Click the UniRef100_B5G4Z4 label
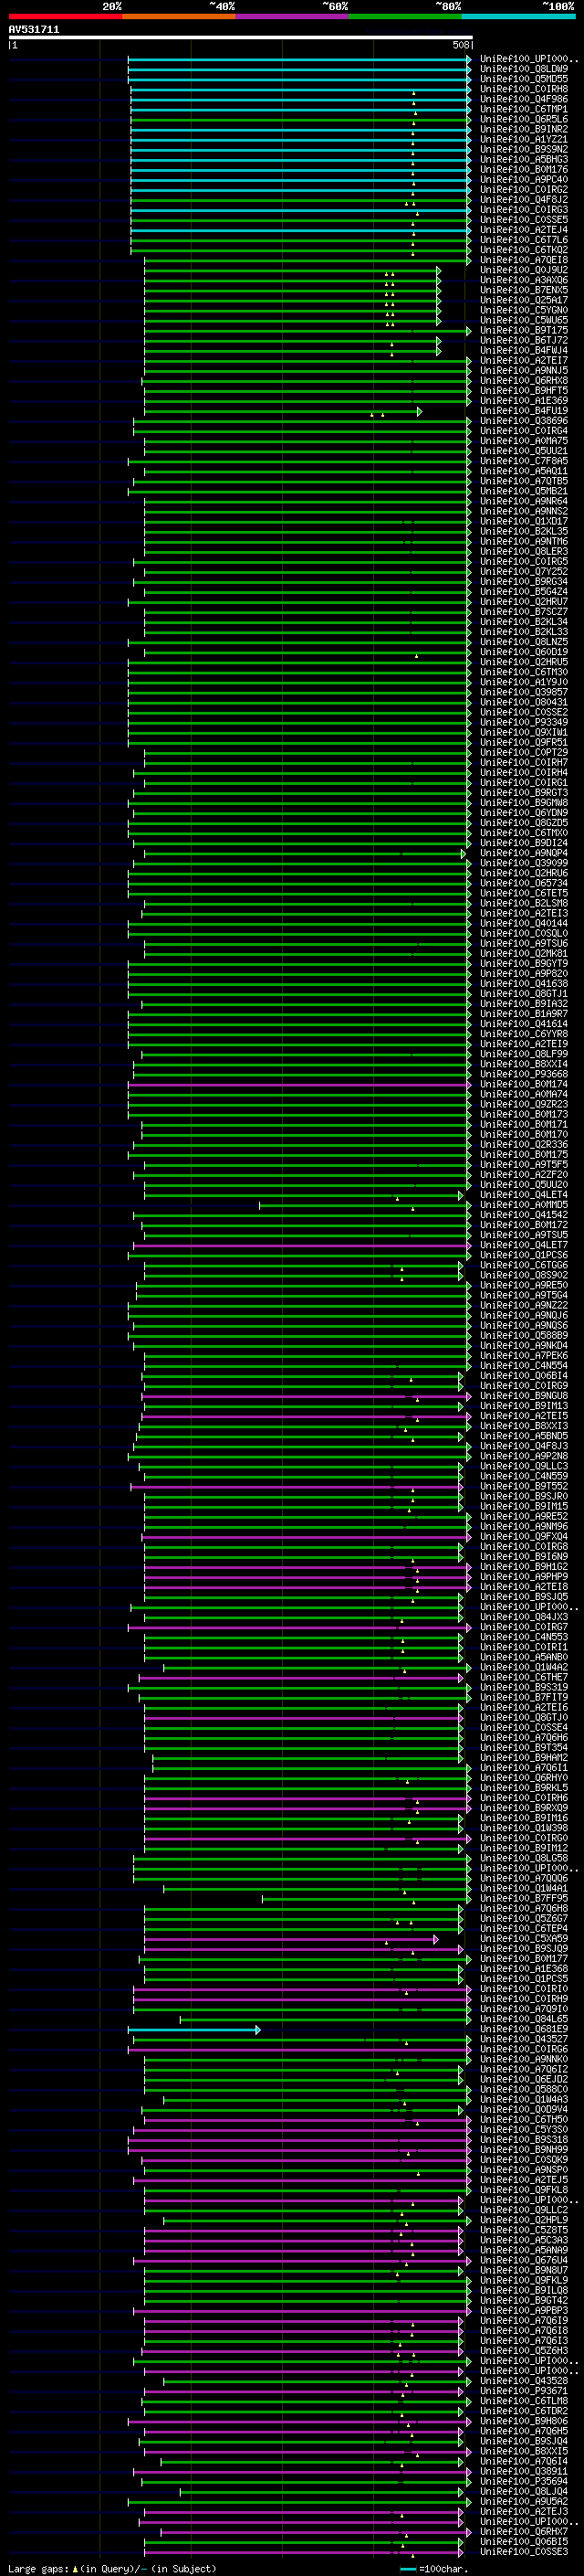The height and width of the screenshot is (2576, 584). tap(524, 592)
